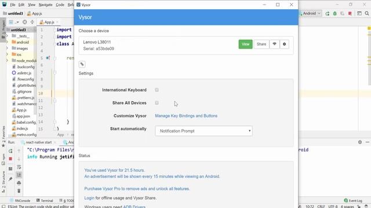Click the Structure side tab
371x208 pixels.
pyautogui.click(x=3, y=182)
